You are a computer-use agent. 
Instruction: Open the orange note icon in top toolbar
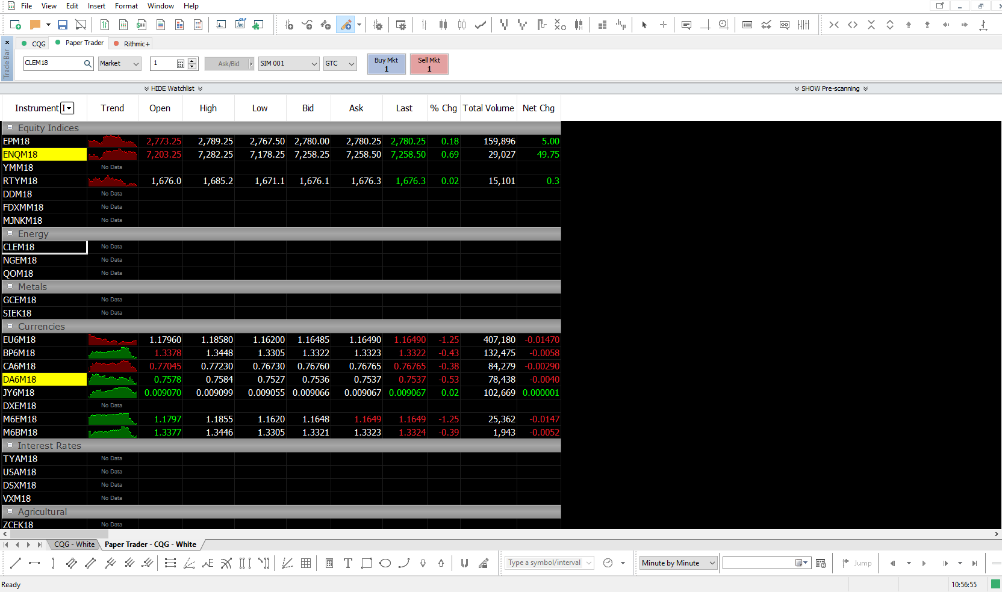point(35,25)
